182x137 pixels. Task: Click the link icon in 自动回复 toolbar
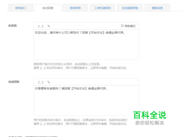pos(49,82)
